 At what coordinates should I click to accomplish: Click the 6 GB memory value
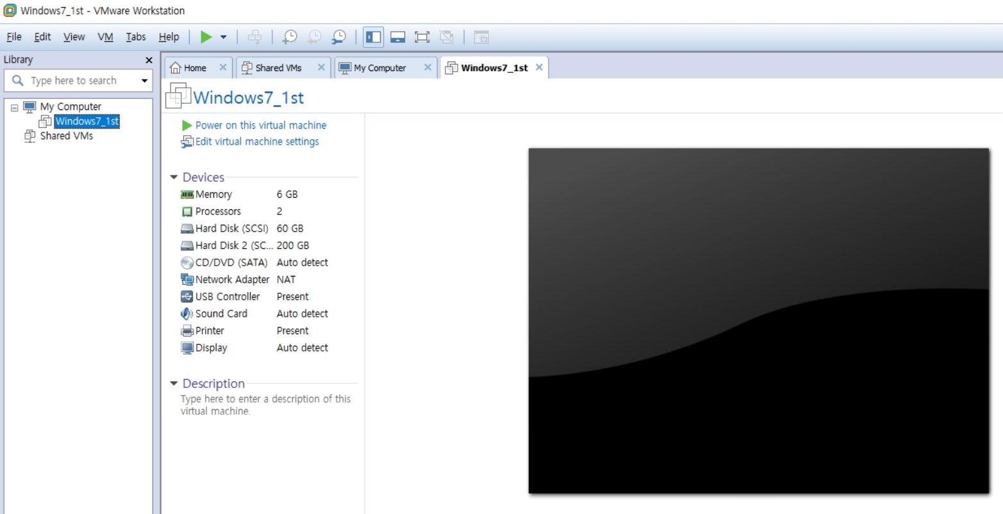click(x=287, y=195)
